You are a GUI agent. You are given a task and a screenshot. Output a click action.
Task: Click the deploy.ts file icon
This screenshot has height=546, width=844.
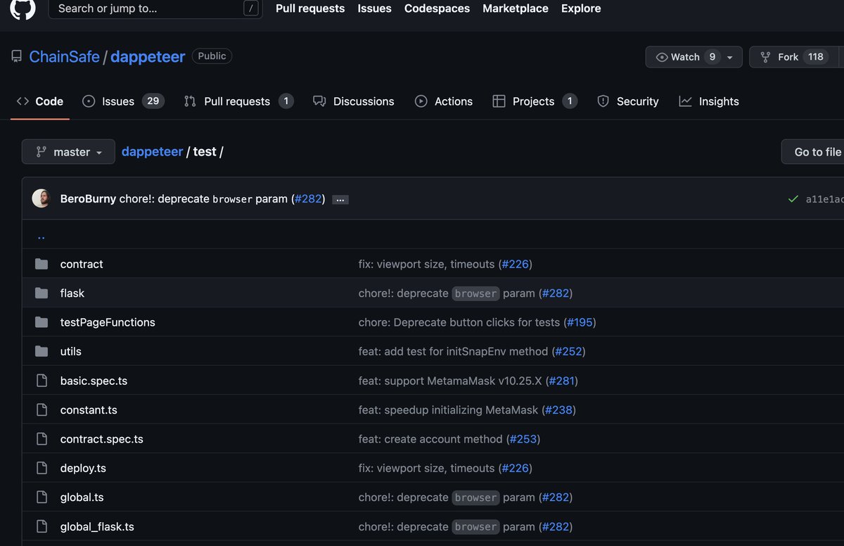pyautogui.click(x=41, y=468)
